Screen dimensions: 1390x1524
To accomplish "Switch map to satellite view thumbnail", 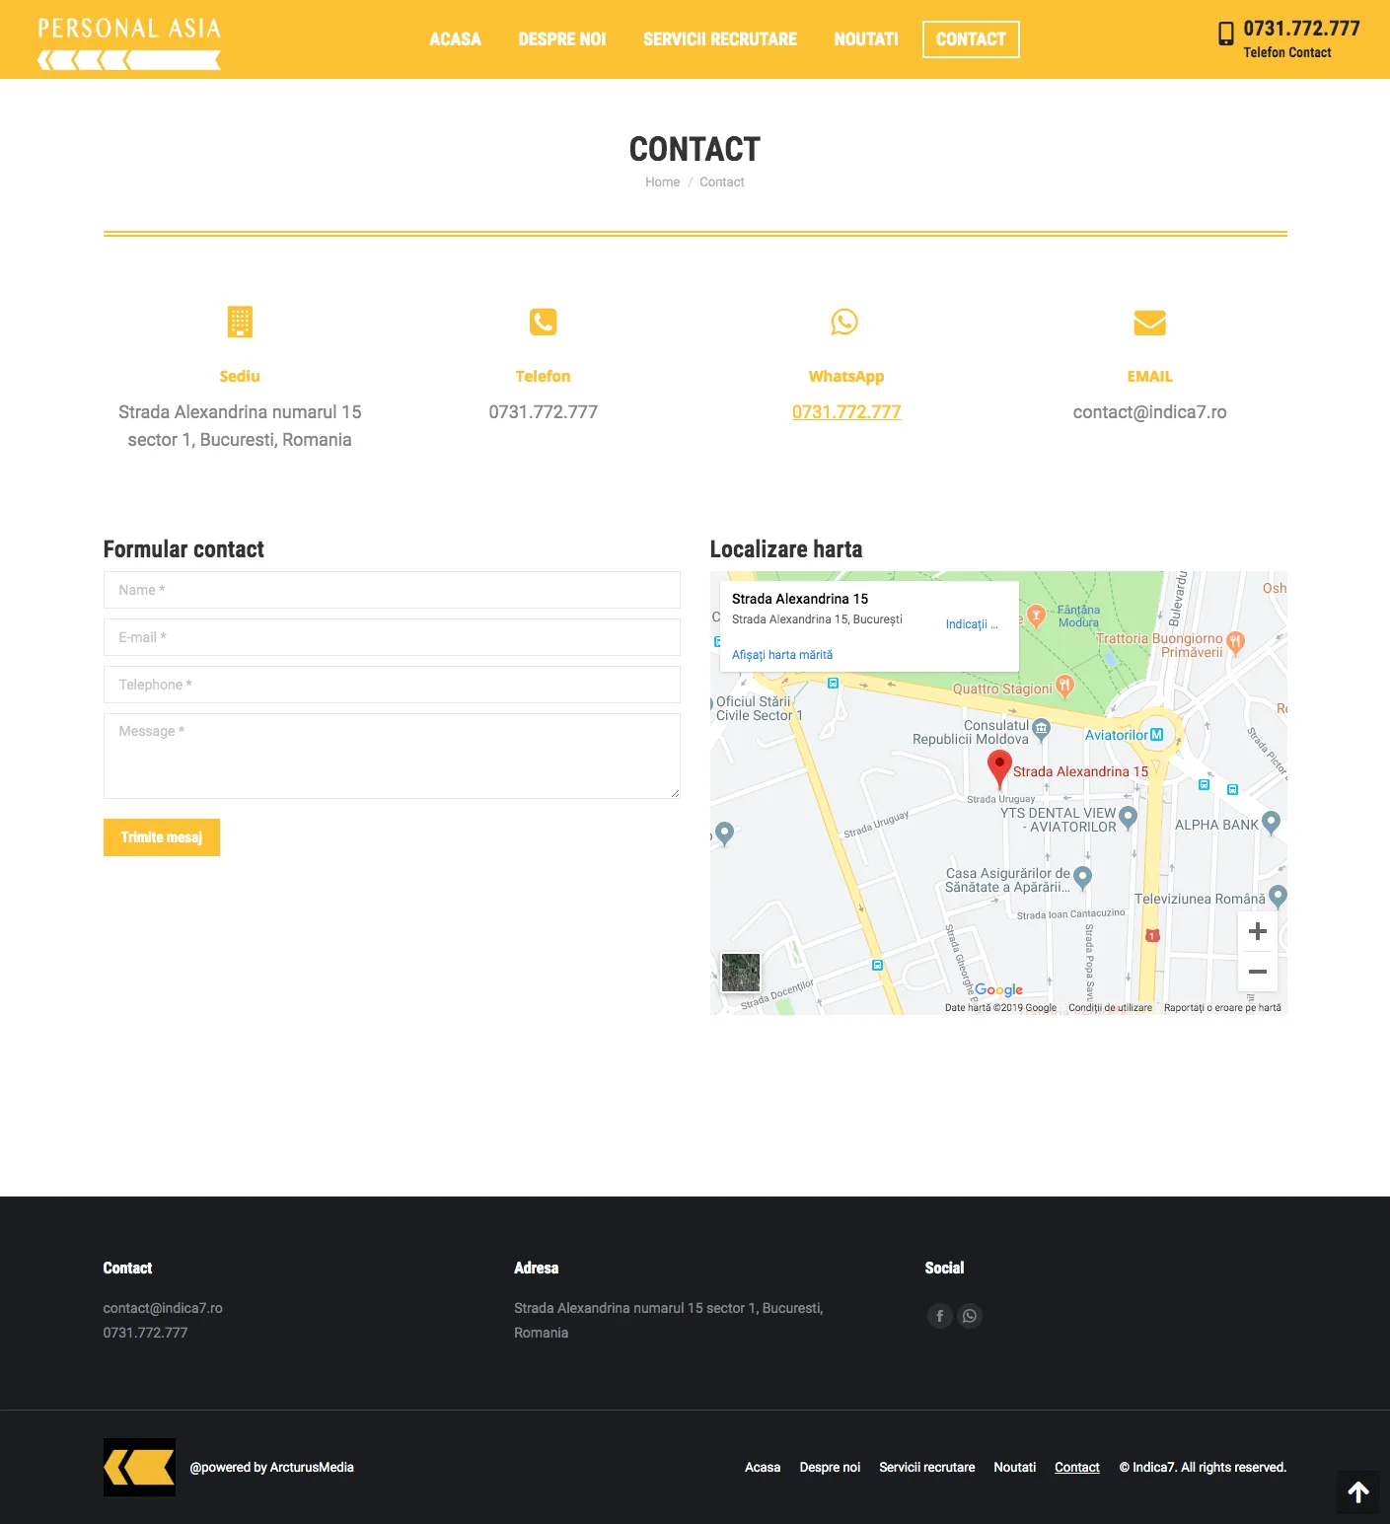I will (x=740, y=973).
